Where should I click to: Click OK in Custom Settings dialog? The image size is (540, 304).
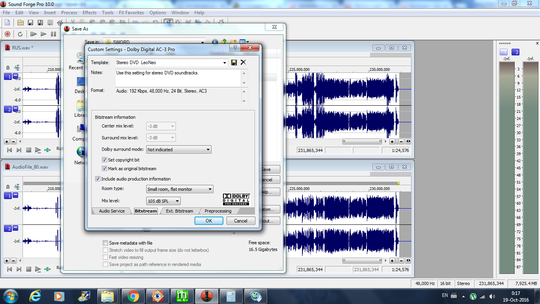pyautogui.click(x=209, y=221)
